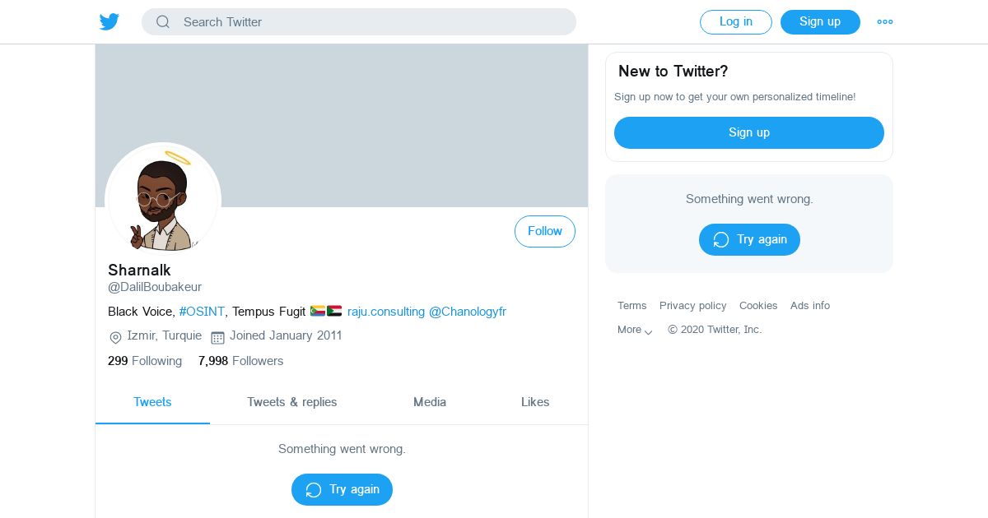View the 7,998 Followers list
Screen dimensions: 988x518
click(x=240, y=361)
